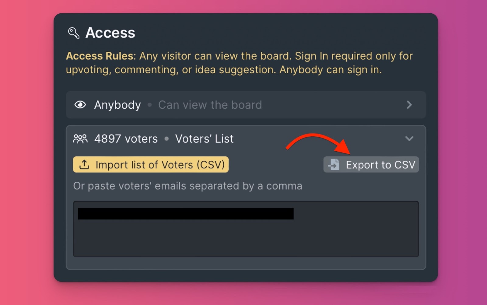Import list of Voters (CSV)
Viewport: 487px width, 305px height.
click(151, 164)
